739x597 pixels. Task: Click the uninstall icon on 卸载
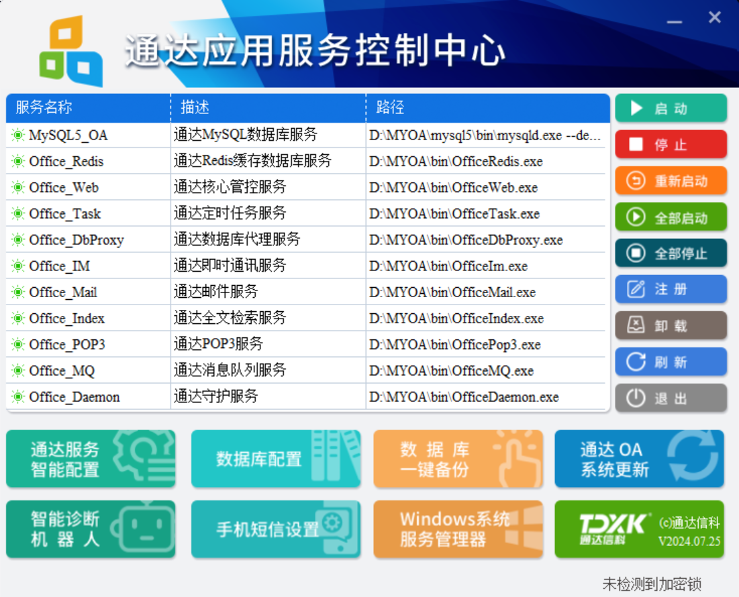point(636,326)
